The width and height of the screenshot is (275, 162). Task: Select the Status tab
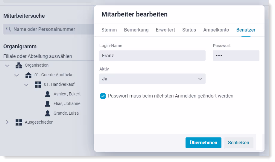(189, 30)
